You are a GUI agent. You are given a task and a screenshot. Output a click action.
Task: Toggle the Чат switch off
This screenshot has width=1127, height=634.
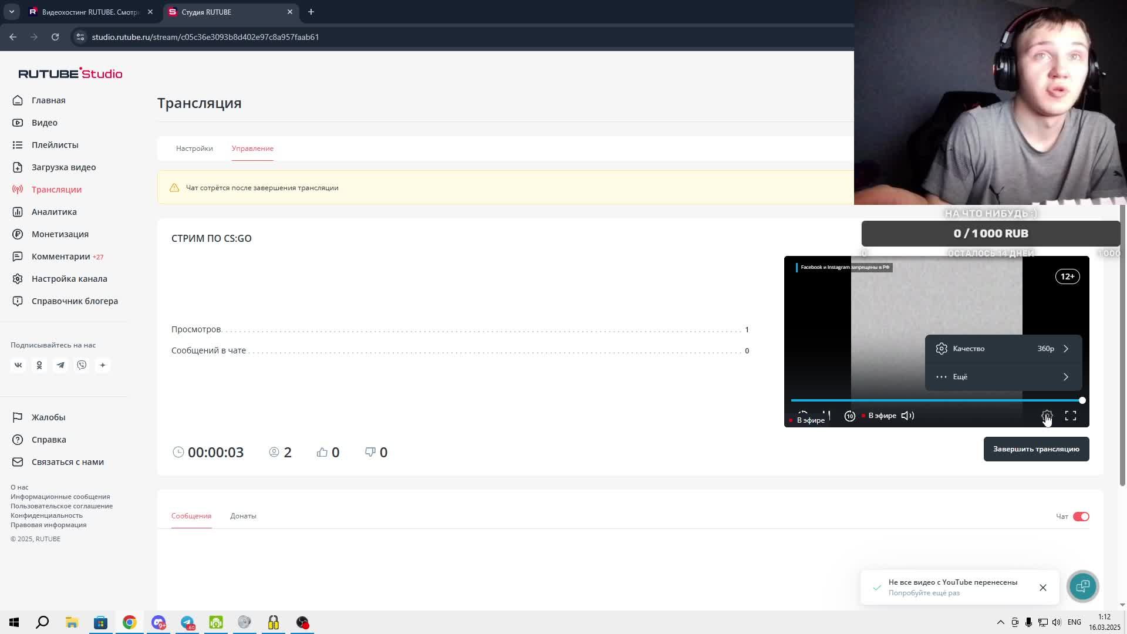[1081, 517]
